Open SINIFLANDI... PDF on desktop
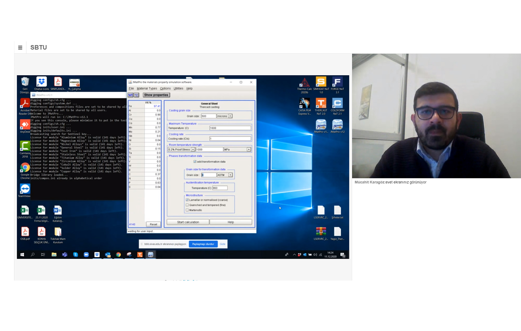Image resolution: width=521 pixels, height=331 pixels. tap(58, 84)
